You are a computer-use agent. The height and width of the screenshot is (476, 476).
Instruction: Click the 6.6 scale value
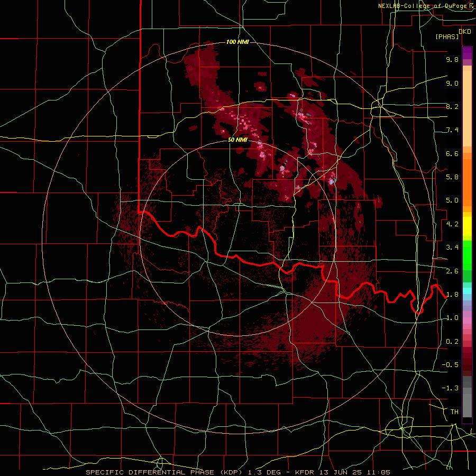coord(452,153)
